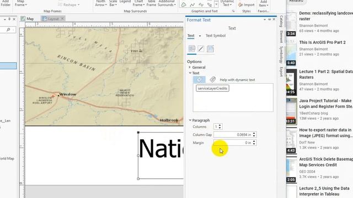
Task: Open Lecture 1 Part 2 video thumbnail
Action: tap(292, 82)
